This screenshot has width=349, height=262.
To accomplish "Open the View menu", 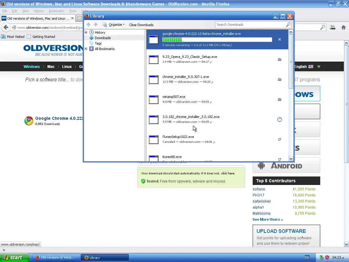I will [x=25, y=11].
